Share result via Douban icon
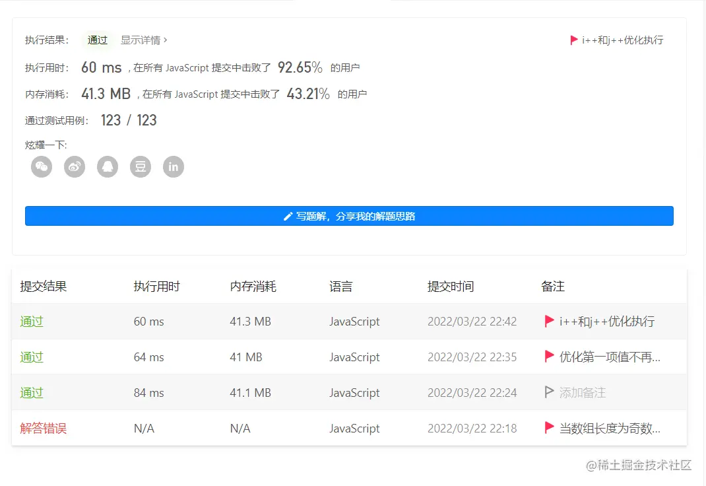706x486 pixels. (x=141, y=166)
